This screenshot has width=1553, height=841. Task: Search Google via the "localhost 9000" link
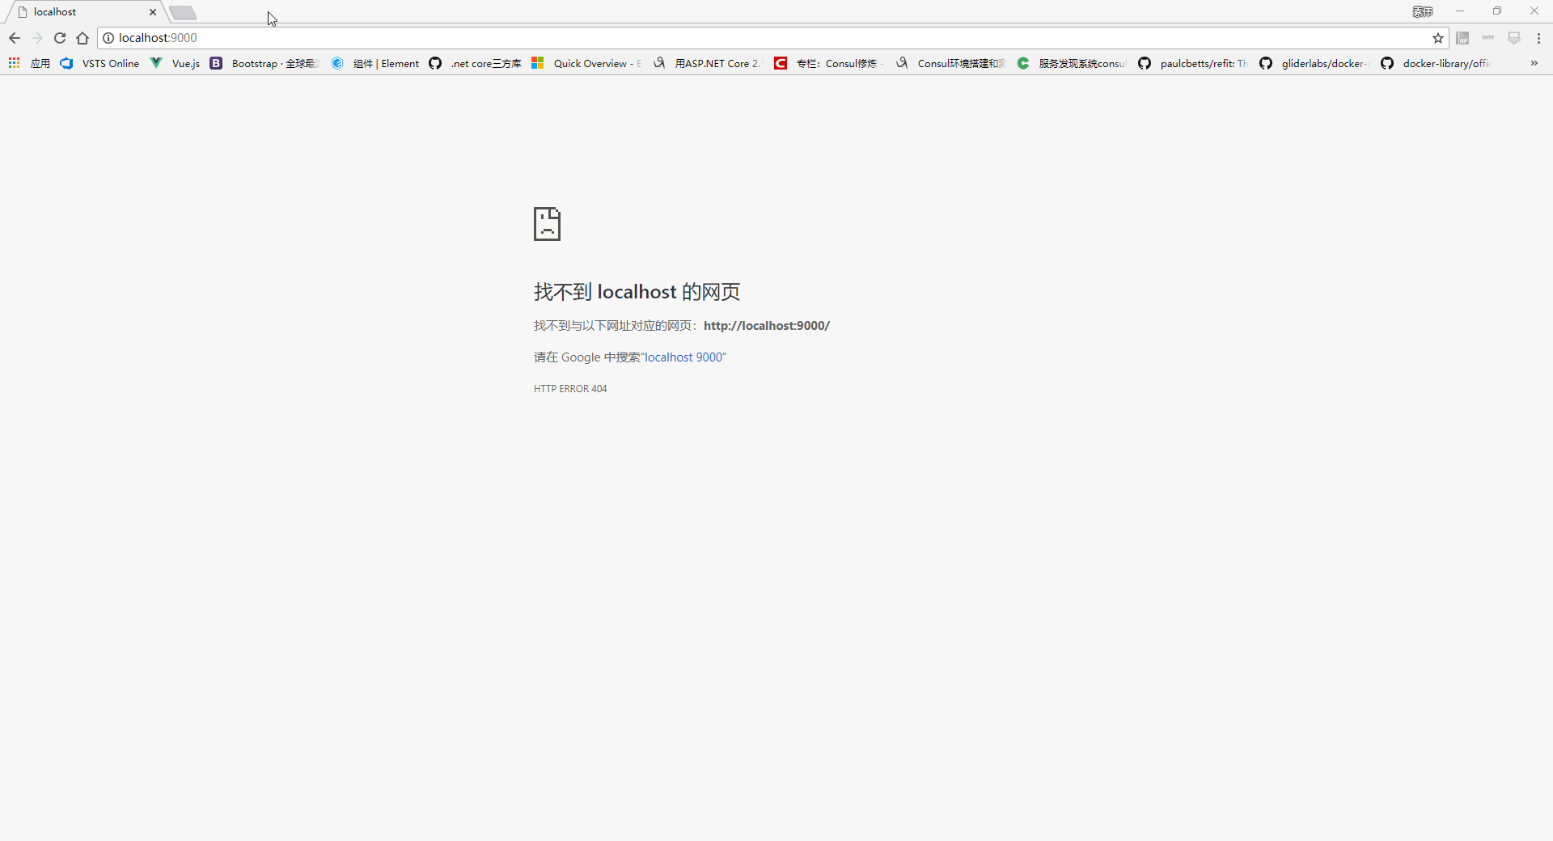point(683,357)
